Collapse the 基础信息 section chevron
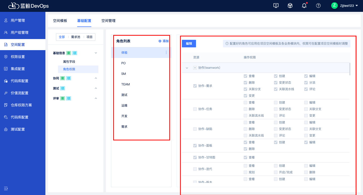The width and height of the screenshot is (363, 195). [x=96, y=53]
